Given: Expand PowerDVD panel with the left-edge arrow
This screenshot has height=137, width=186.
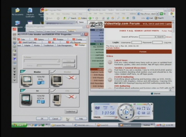Looking at the screenshot, I should click(x=92, y=111).
